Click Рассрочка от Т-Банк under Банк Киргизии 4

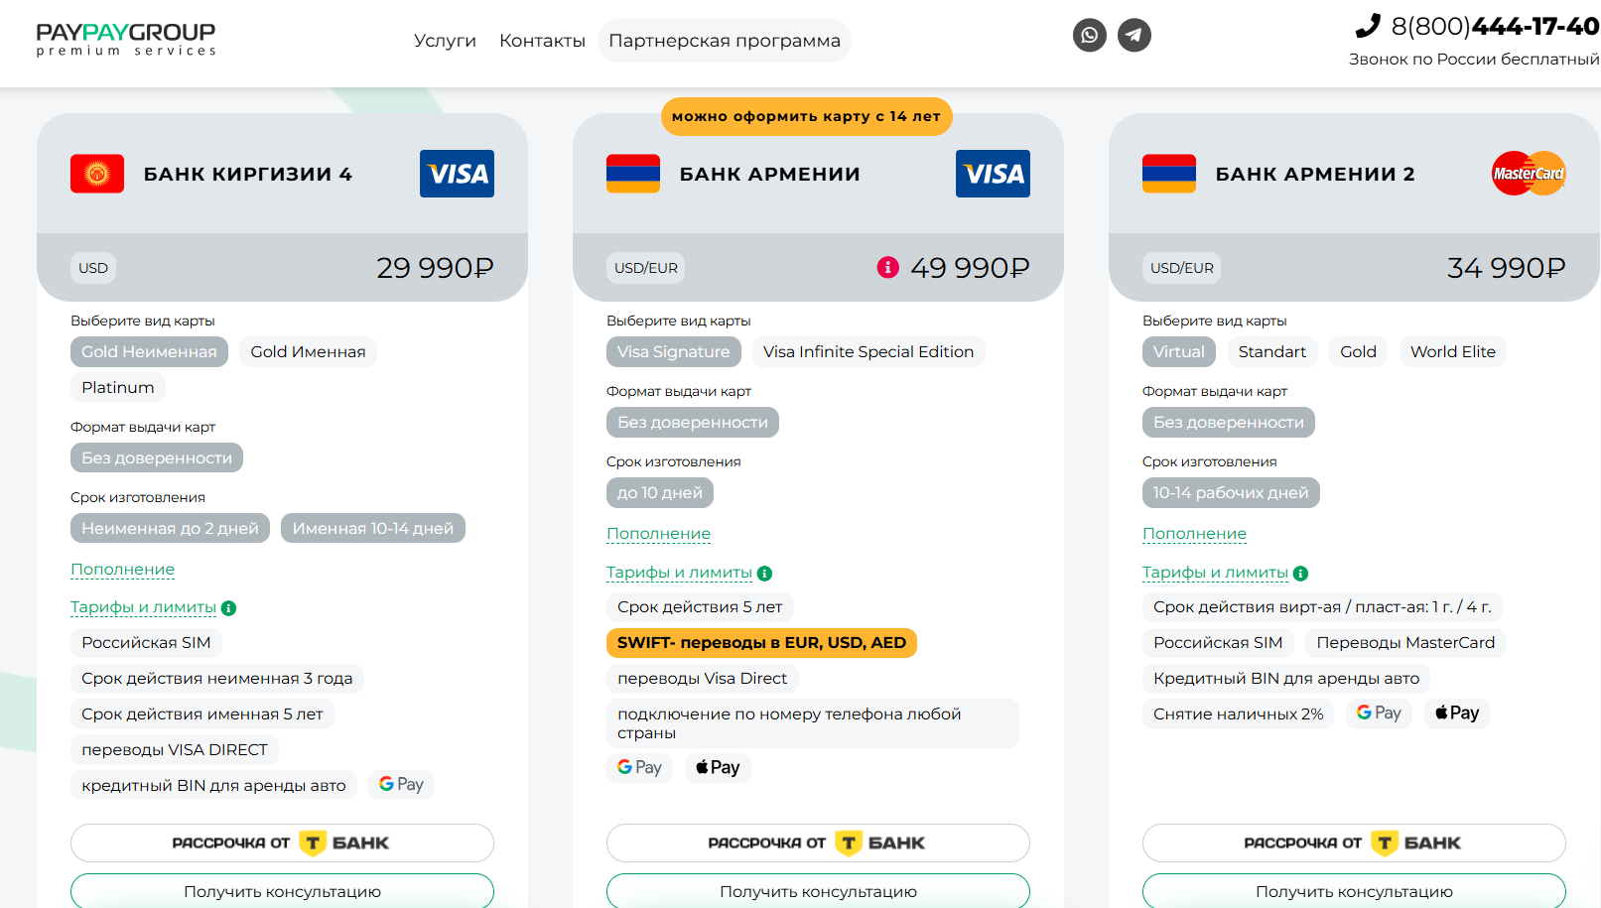[282, 843]
